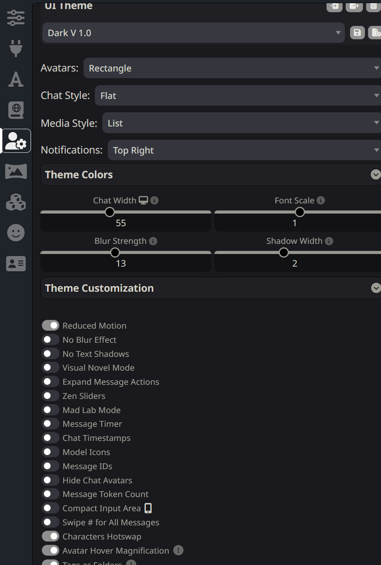Open the Avatars dropdown set to Rectangle
381x565 pixels.
[232, 68]
